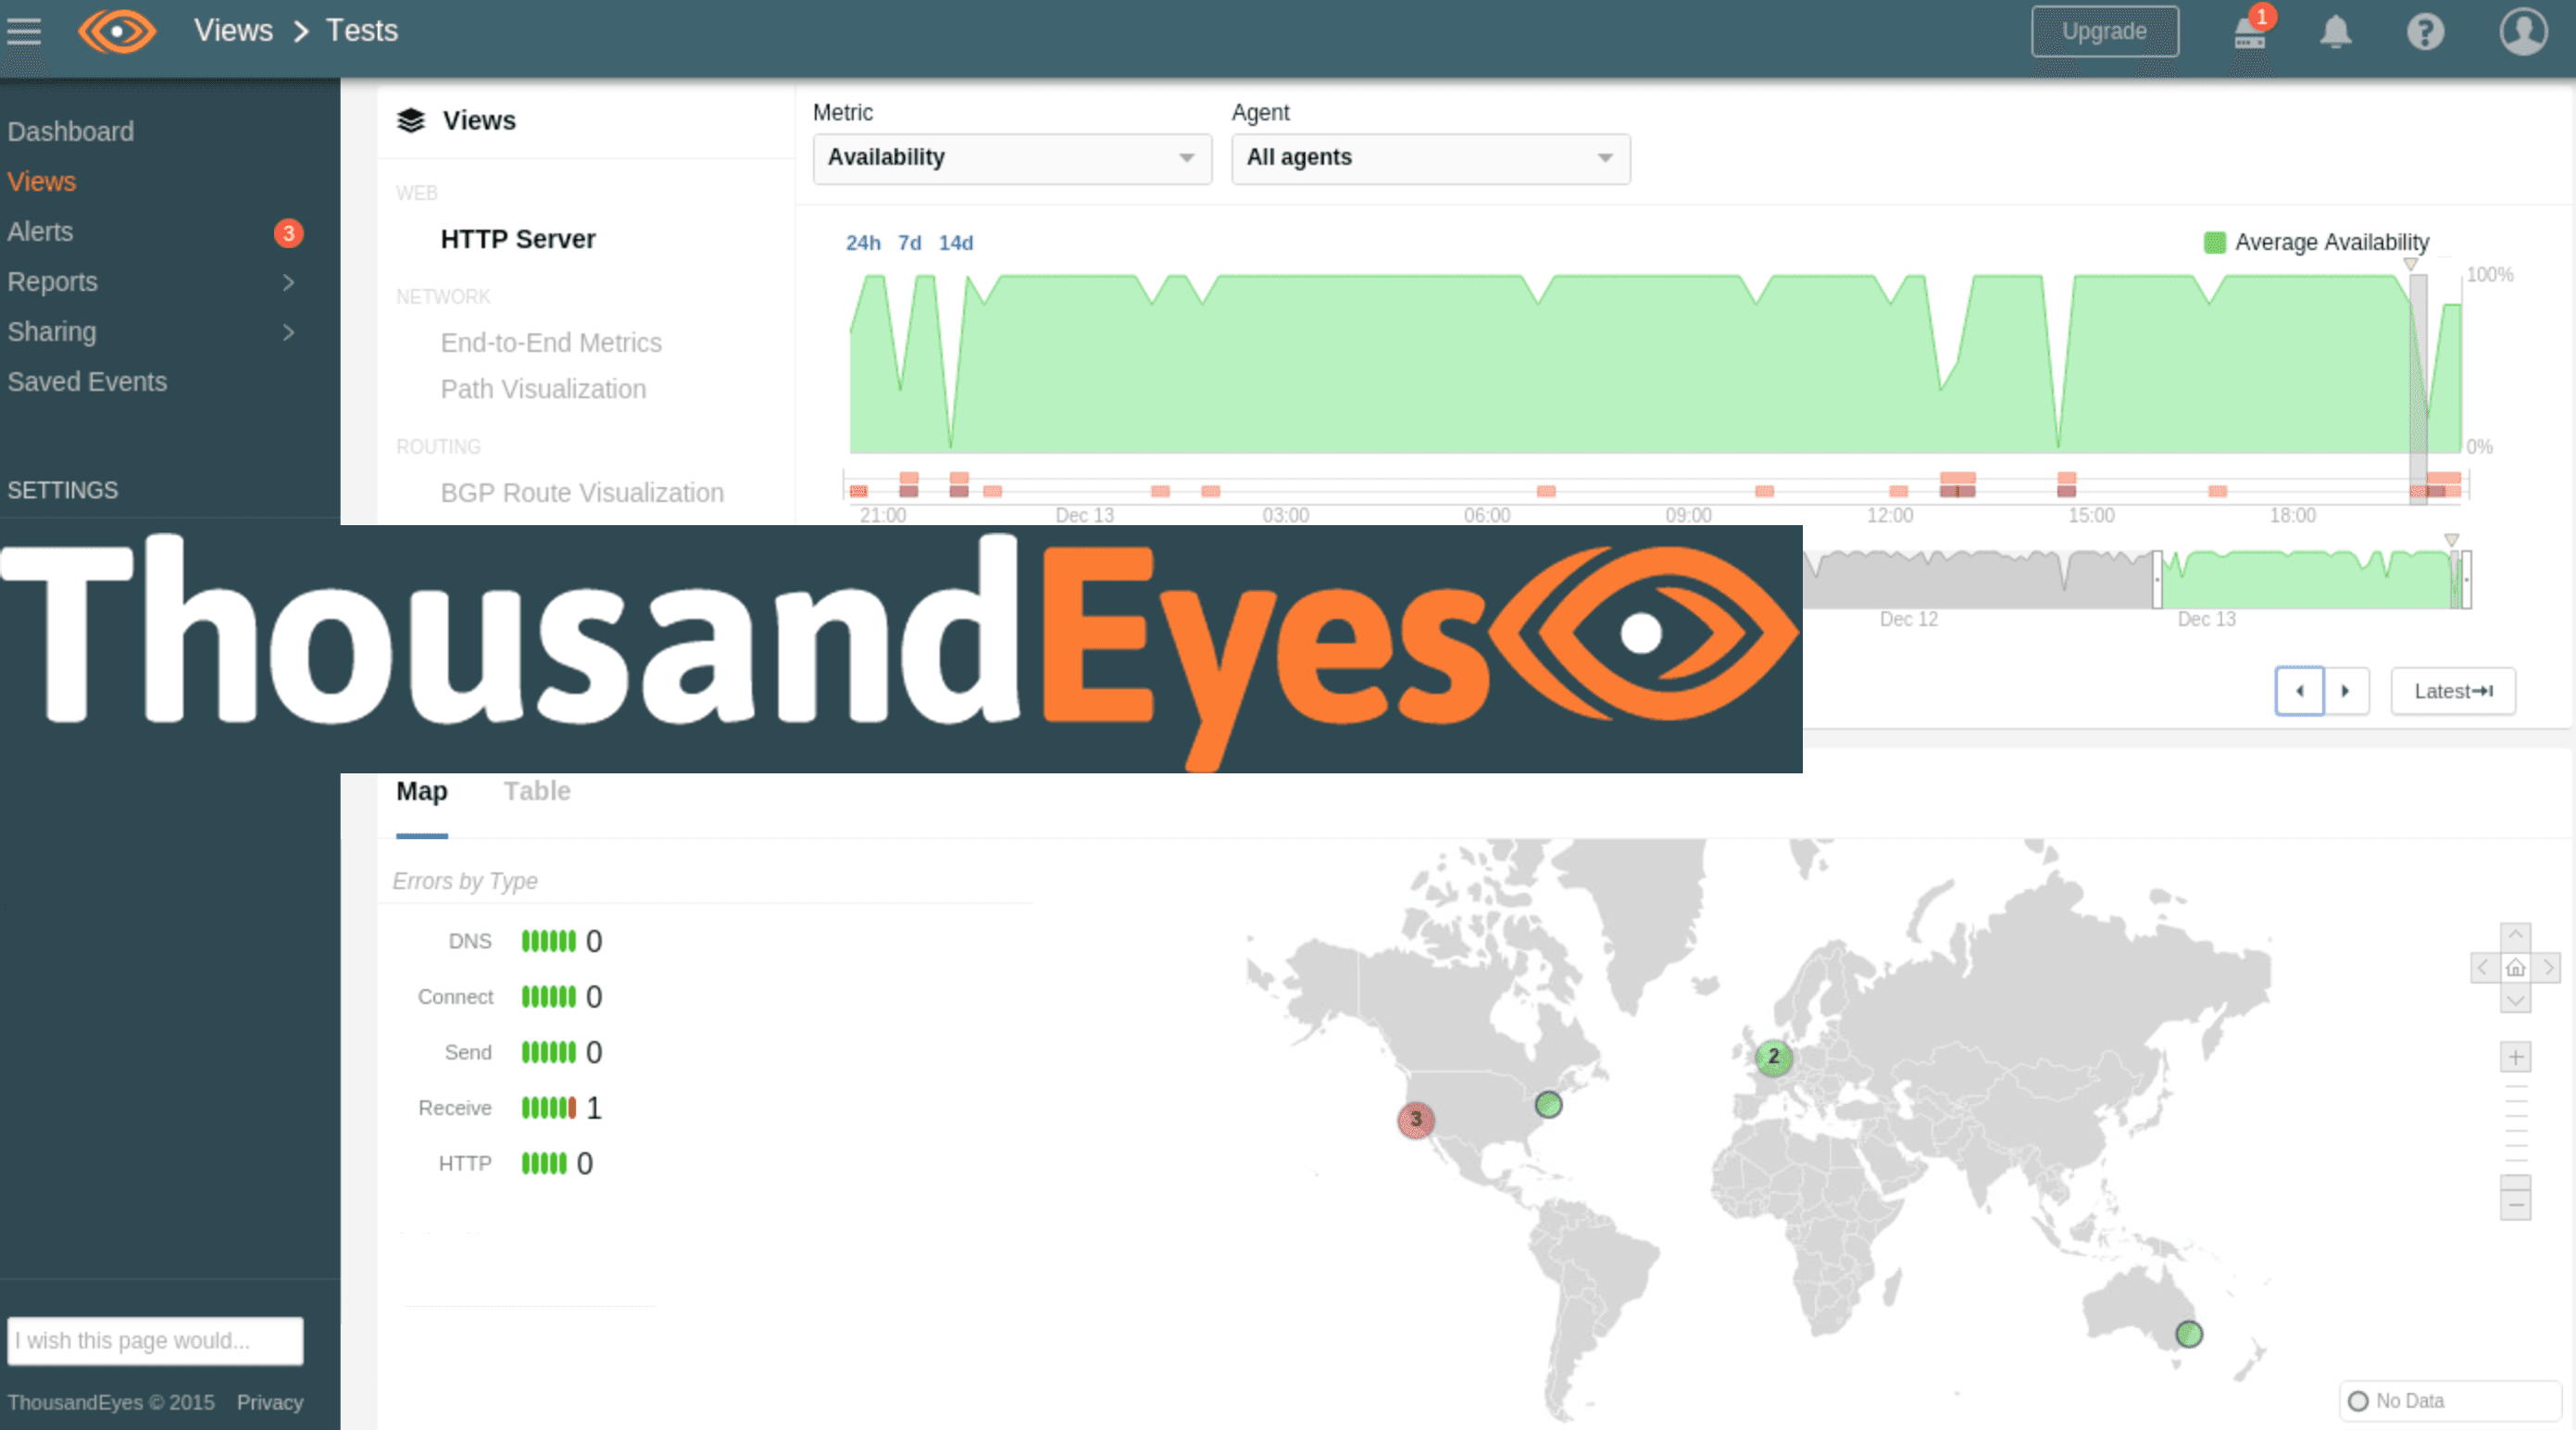This screenshot has height=1430, width=2576.
Task: Open the alerts bell icon
Action: tap(2336, 33)
